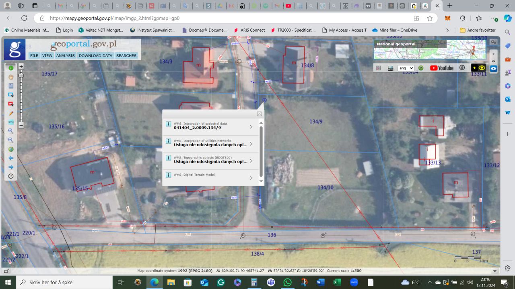
Task: Click the zoom slider plus button
Action: [x=21, y=67]
